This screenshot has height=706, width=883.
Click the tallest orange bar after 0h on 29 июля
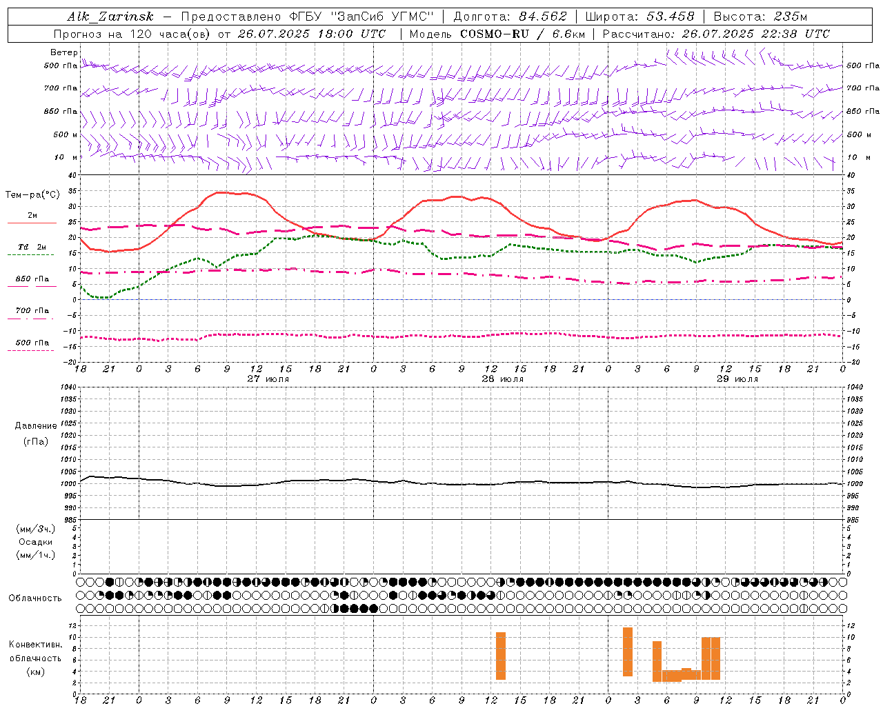click(628, 652)
